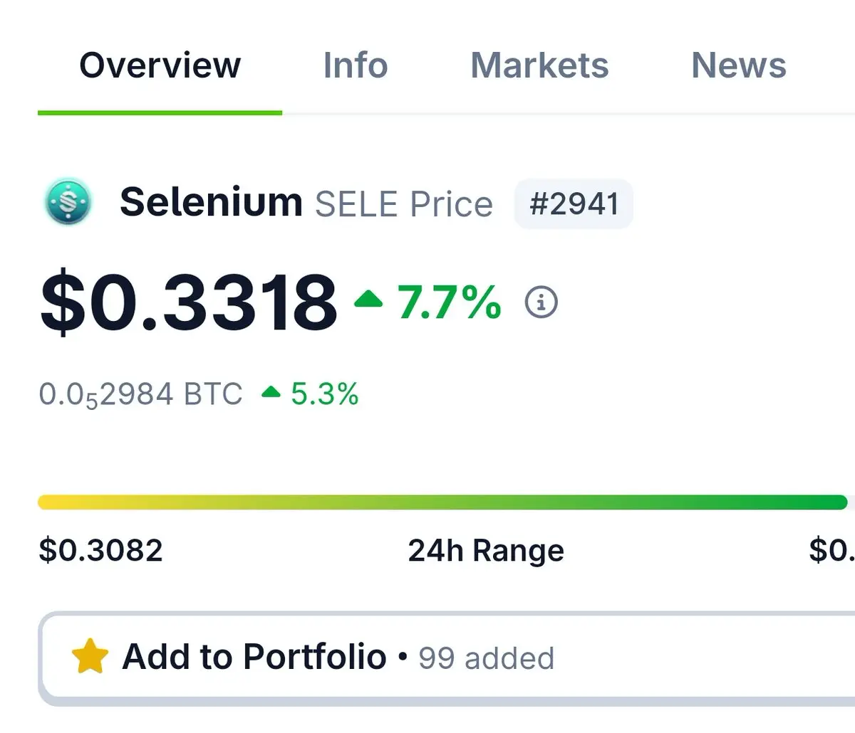Click the 5.3% BTC change value
Viewport: 855px width, 733px height.
click(x=325, y=394)
